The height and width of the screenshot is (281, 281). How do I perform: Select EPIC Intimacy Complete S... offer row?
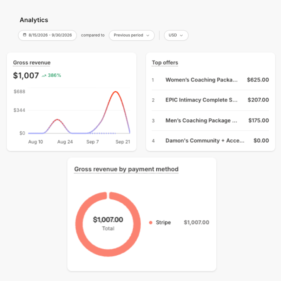coord(210,100)
